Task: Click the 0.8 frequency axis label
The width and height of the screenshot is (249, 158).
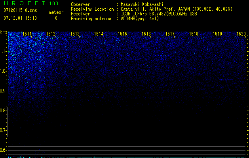Action: tap(3, 111)
